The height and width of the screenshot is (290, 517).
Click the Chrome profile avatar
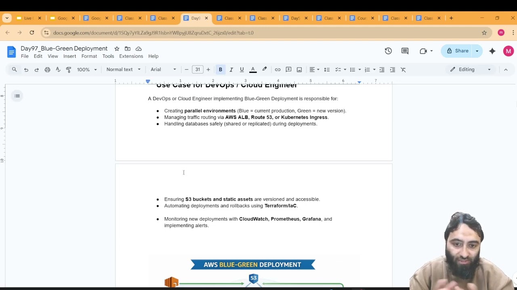tap(501, 33)
